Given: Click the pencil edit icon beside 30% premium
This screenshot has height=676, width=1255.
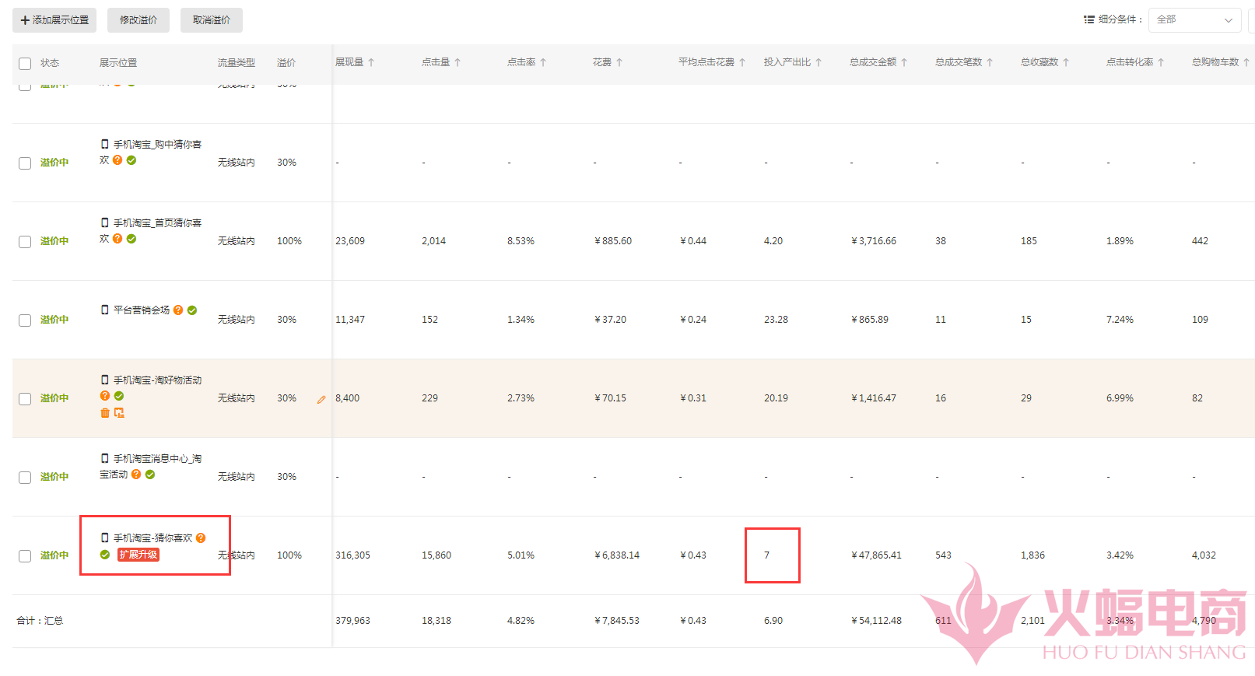Looking at the screenshot, I should tap(321, 400).
